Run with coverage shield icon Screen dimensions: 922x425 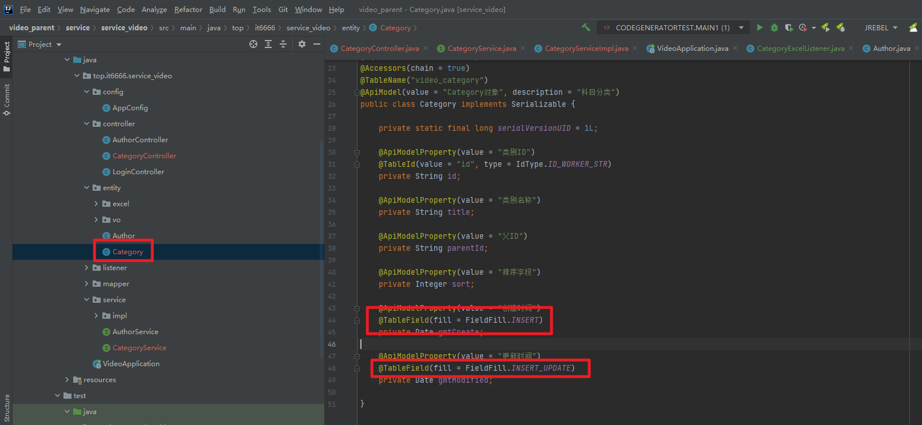[789, 27]
